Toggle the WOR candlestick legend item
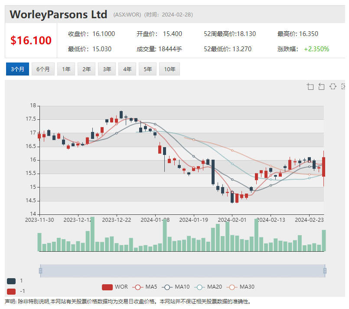Viewport: 349px width, 309px height. coord(115,287)
